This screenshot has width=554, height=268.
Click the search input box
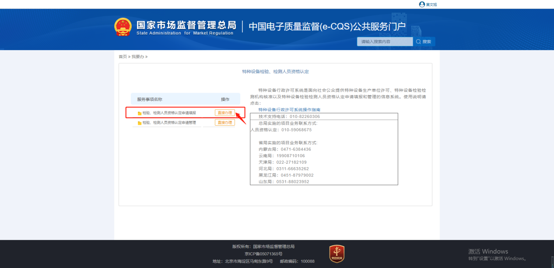click(x=385, y=42)
